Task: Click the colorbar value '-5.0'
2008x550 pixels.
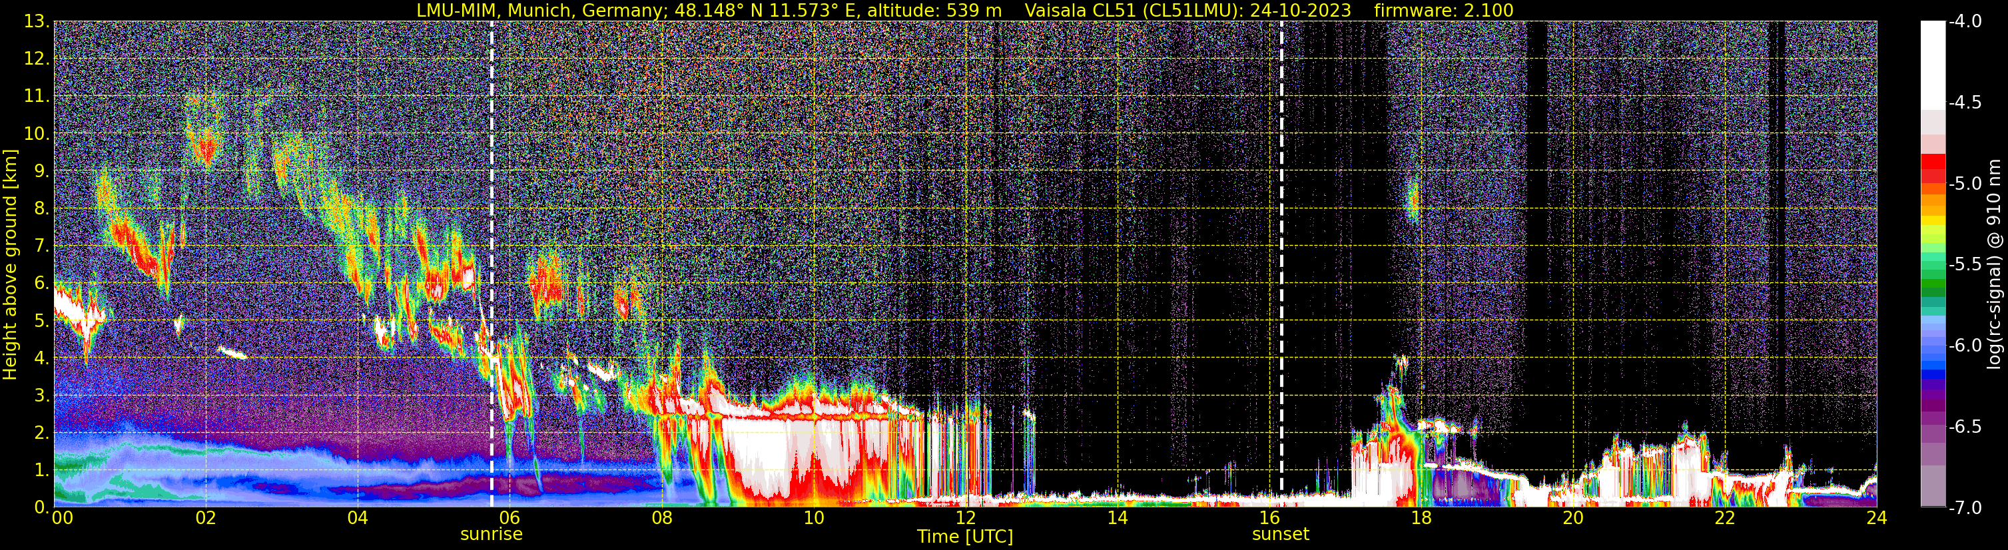Action: coord(1965,184)
